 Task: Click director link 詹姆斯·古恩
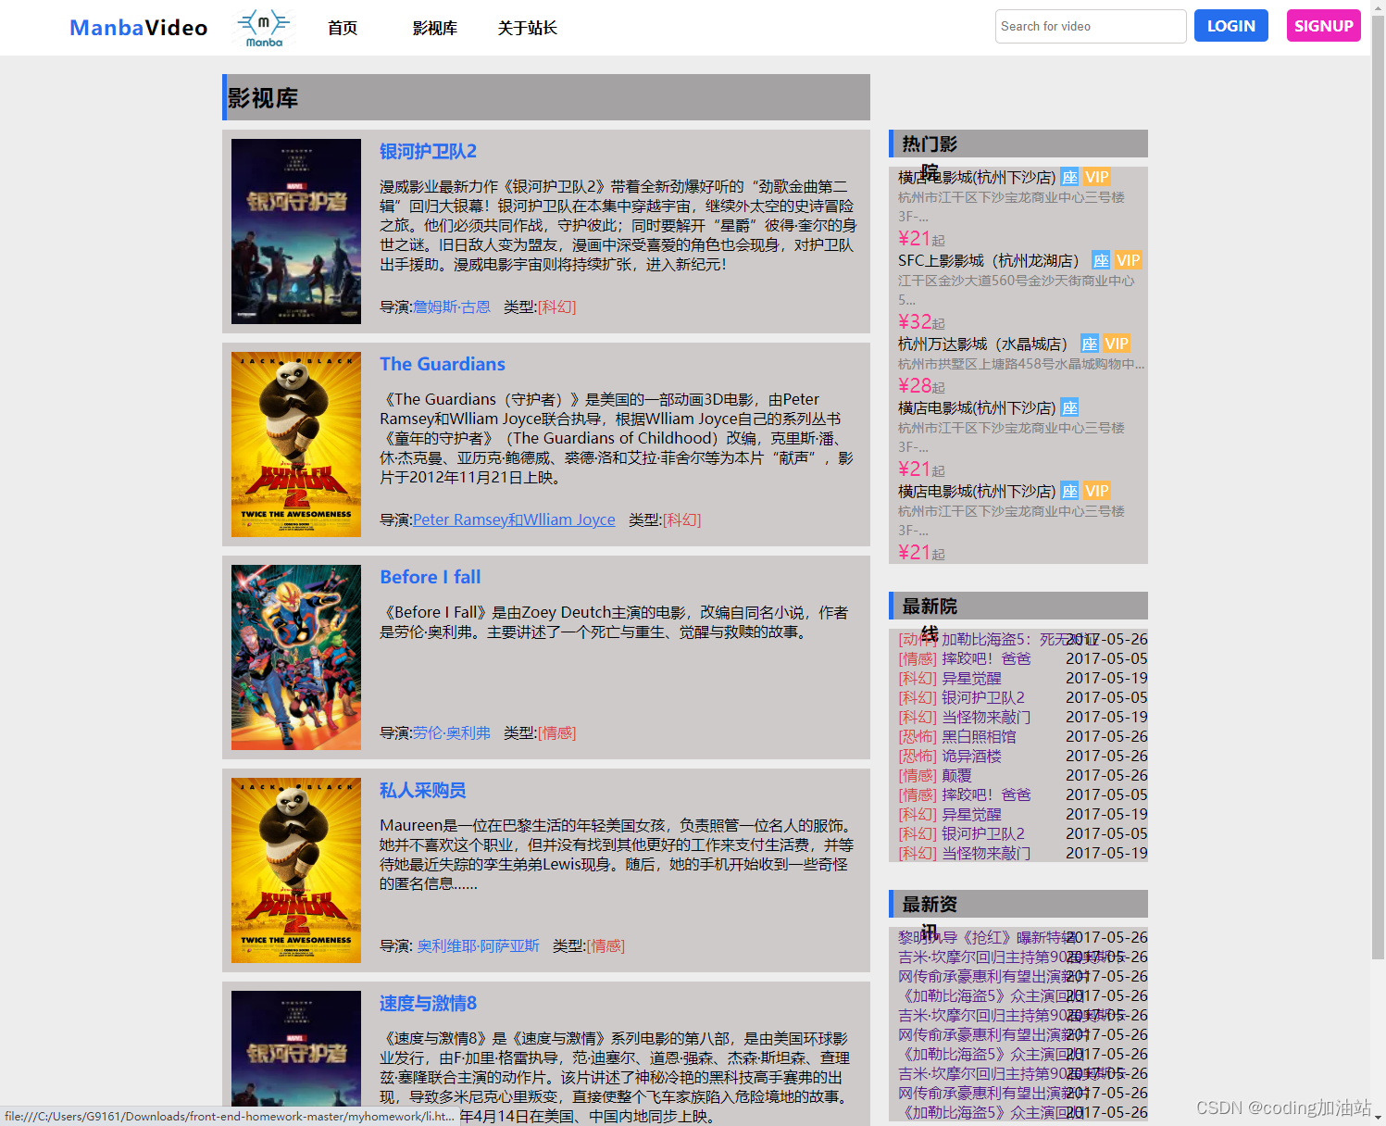(452, 307)
